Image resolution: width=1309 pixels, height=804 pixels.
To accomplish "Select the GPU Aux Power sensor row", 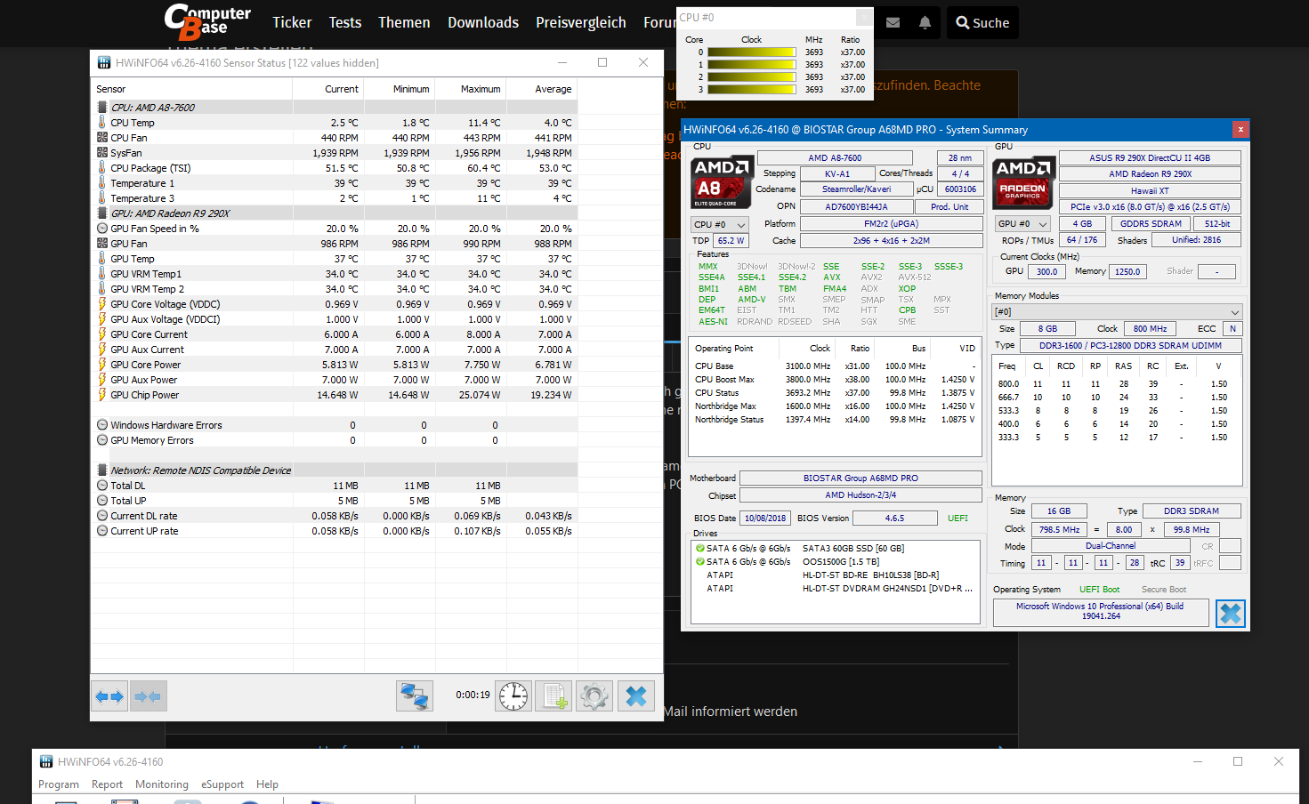I will (334, 380).
